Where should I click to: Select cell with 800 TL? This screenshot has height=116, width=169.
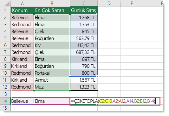[x=84, y=73]
